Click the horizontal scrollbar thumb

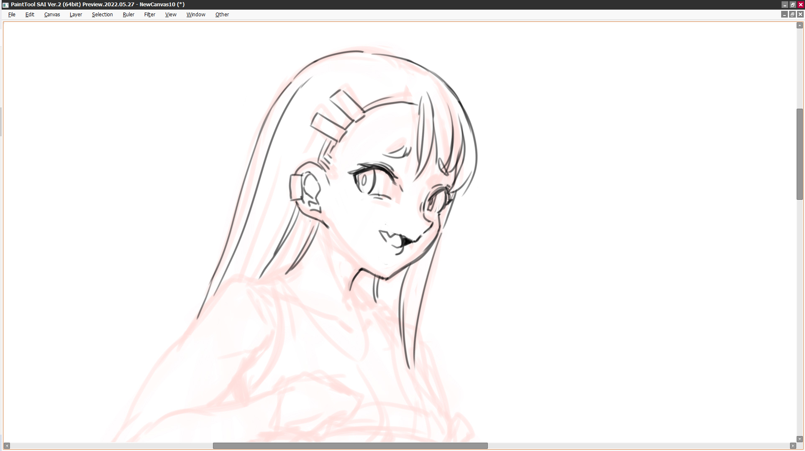tap(350, 446)
